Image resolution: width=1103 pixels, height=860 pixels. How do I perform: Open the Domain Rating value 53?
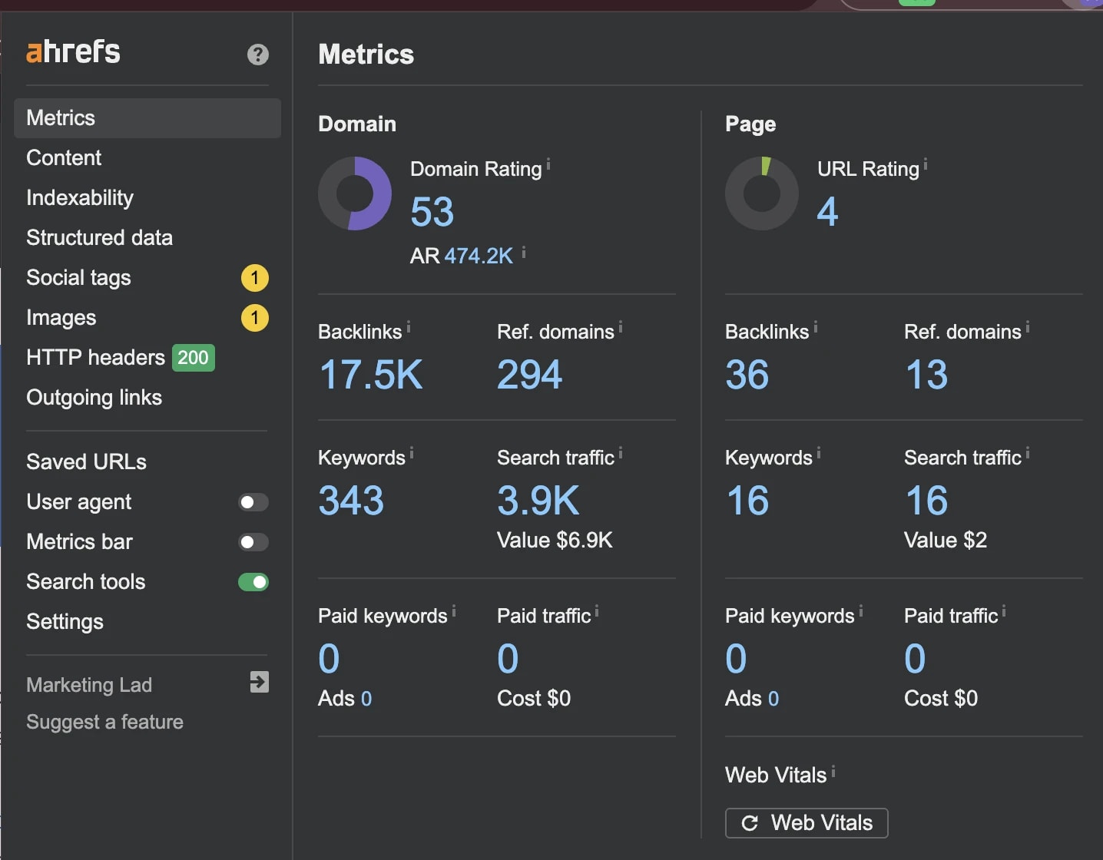coord(432,212)
